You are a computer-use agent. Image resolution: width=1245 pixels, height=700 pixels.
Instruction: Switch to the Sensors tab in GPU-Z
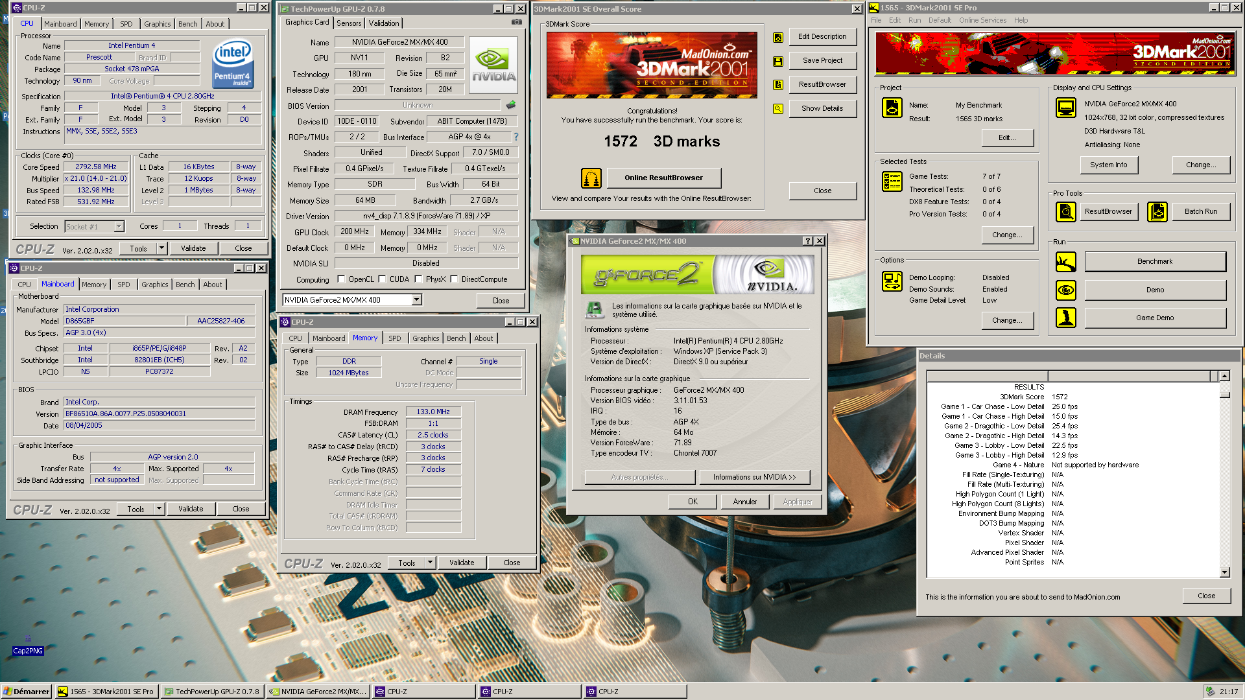click(349, 23)
